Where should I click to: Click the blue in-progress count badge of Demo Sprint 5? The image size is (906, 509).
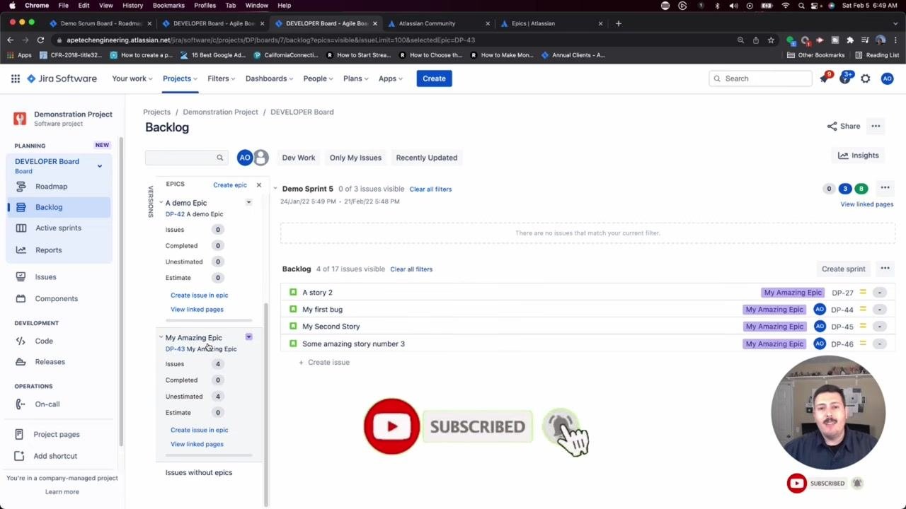click(x=845, y=189)
